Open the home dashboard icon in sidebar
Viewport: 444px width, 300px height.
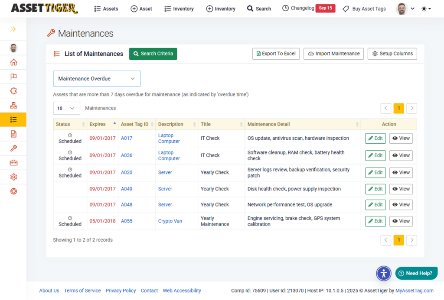click(x=13, y=62)
